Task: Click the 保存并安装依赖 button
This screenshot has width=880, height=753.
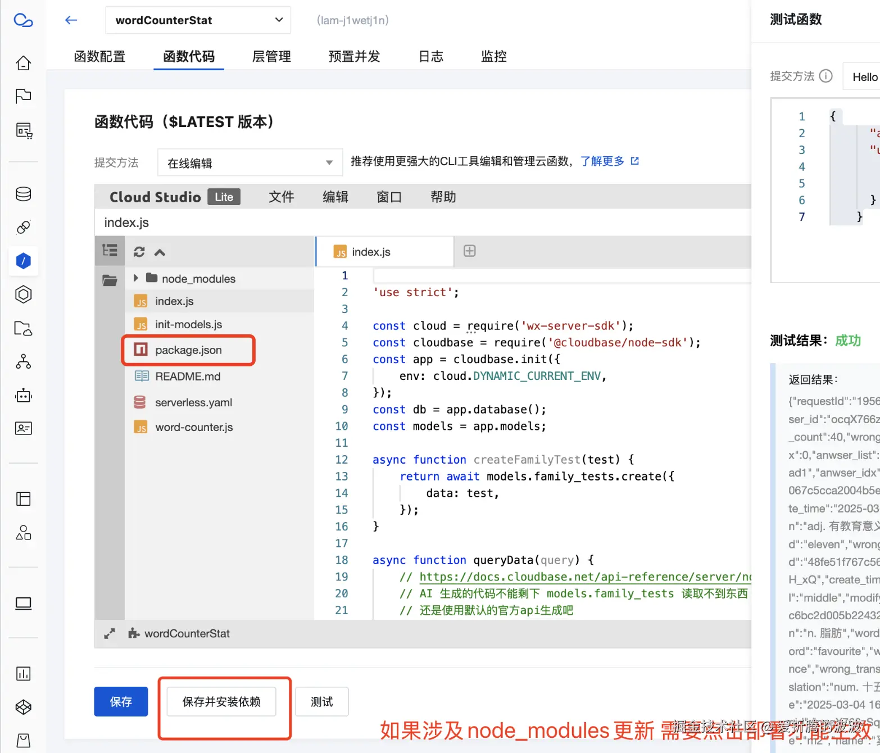Action: pyautogui.click(x=223, y=701)
